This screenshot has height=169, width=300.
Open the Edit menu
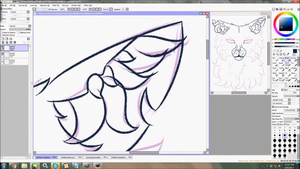pyautogui.click(x=13, y=5)
